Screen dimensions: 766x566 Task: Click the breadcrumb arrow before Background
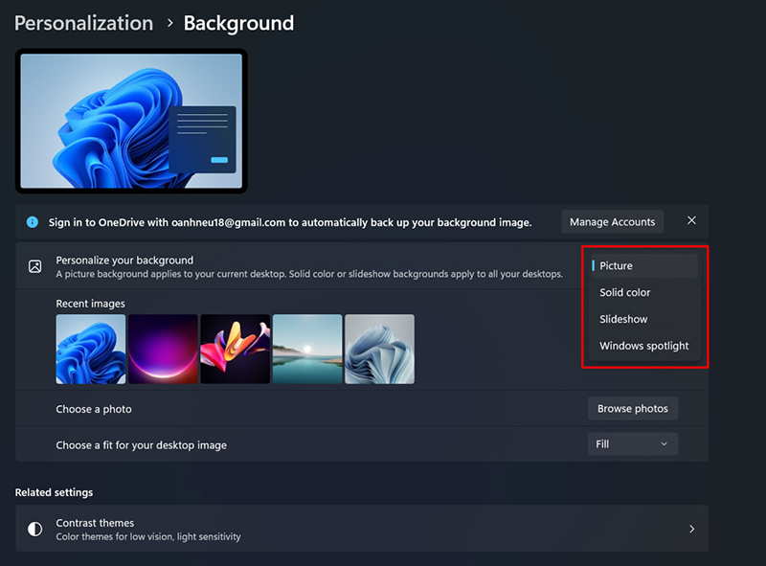pyautogui.click(x=169, y=23)
